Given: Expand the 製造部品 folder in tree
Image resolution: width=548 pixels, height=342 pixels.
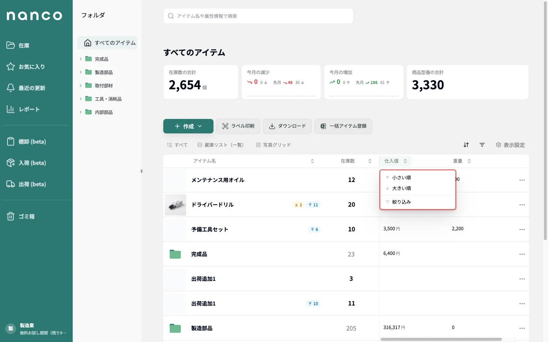Looking at the screenshot, I should pos(81,72).
